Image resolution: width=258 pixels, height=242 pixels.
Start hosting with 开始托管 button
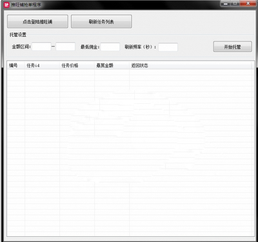[232, 46]
